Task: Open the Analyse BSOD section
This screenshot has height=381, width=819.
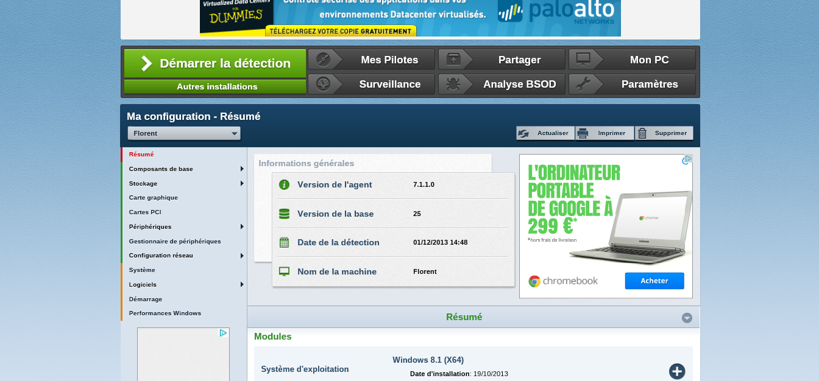Action: coord(502,84)
